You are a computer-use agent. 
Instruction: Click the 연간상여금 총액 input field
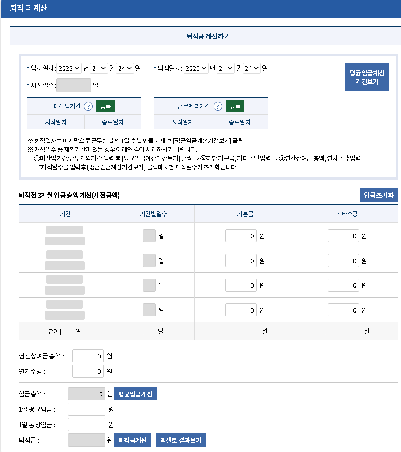(x=87, y=355)
